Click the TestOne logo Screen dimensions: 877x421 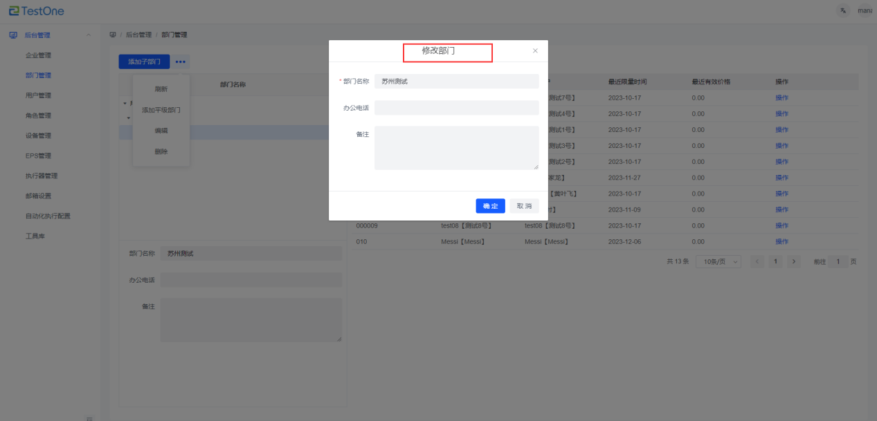pyautogui.click(x=38, y=10)
